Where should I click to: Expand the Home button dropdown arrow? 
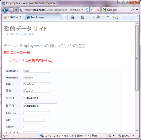(78, 17)
